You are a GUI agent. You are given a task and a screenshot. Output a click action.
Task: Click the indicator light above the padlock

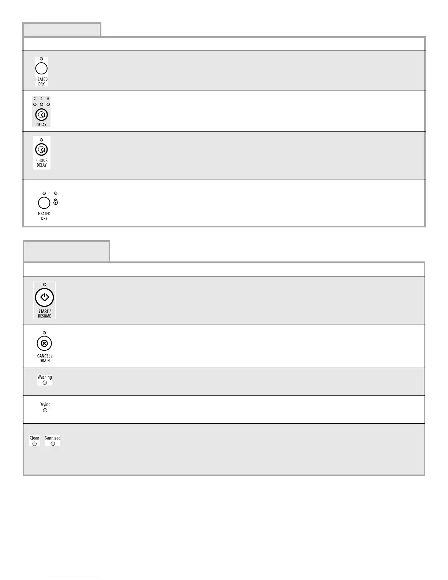click(x=56, y=193)
